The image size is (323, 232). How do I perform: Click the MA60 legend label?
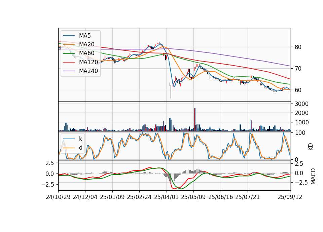[86, 53]
